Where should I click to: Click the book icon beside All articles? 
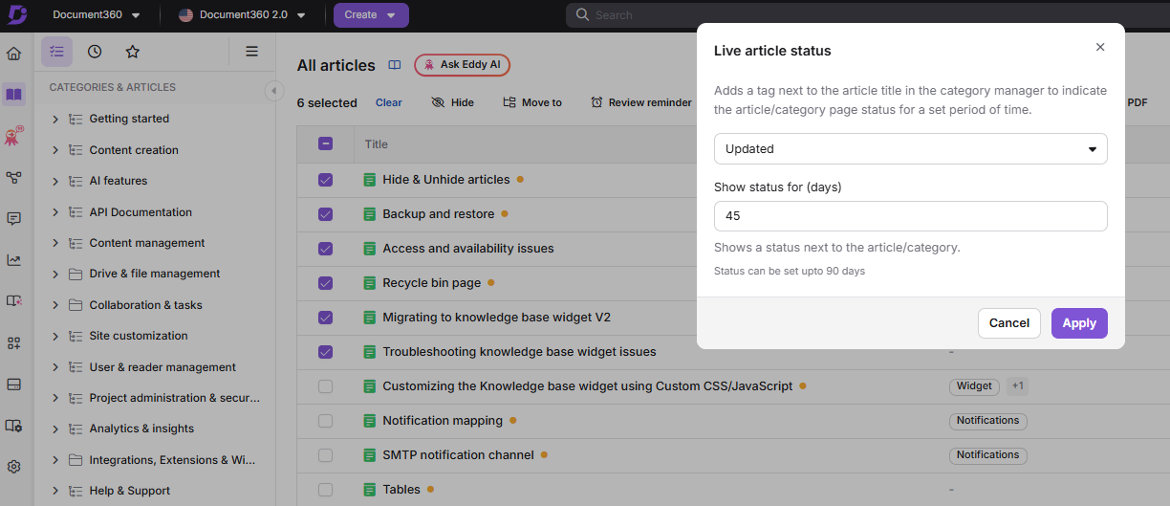[394, 65]
